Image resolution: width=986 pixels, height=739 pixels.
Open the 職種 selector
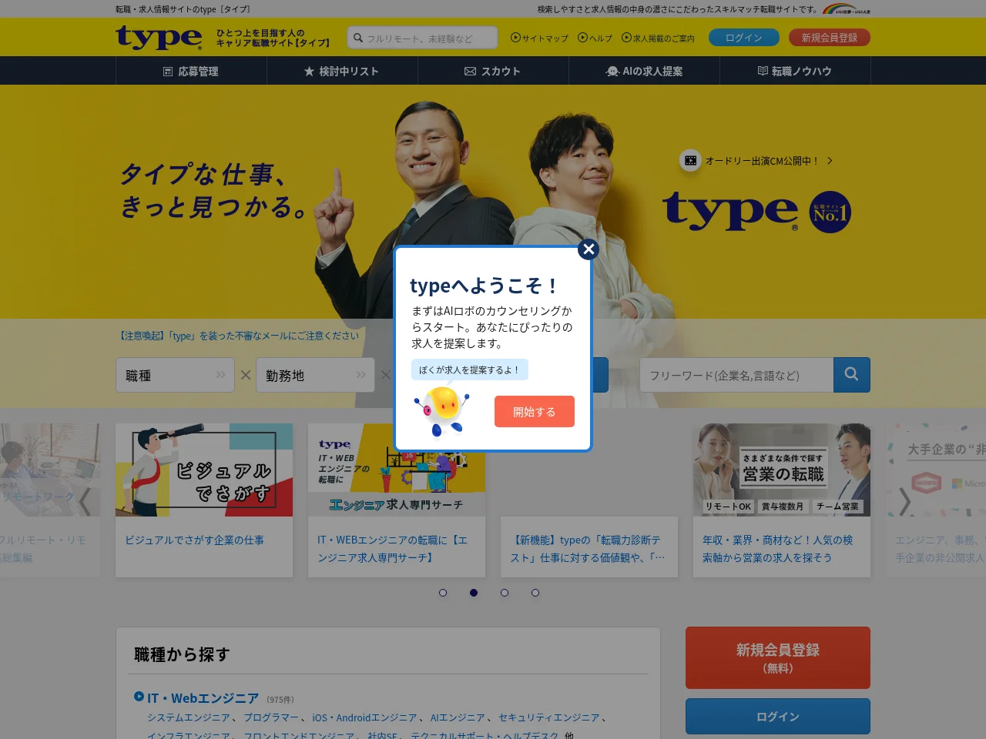pos(175,375)
